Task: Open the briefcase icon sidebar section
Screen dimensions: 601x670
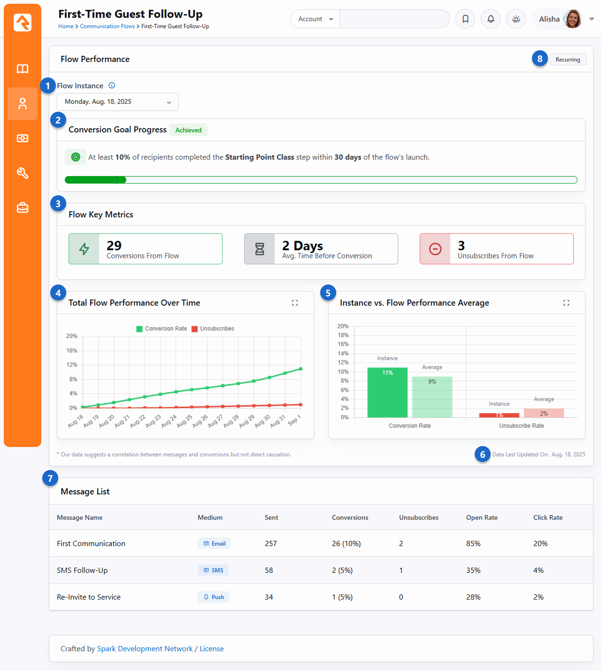Action: [23, 208]
